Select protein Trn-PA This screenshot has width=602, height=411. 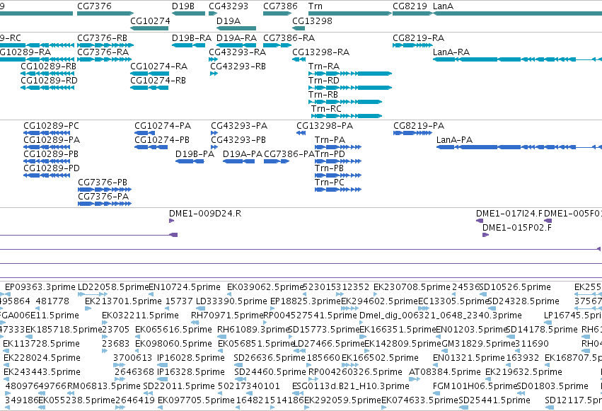[330, 140]
